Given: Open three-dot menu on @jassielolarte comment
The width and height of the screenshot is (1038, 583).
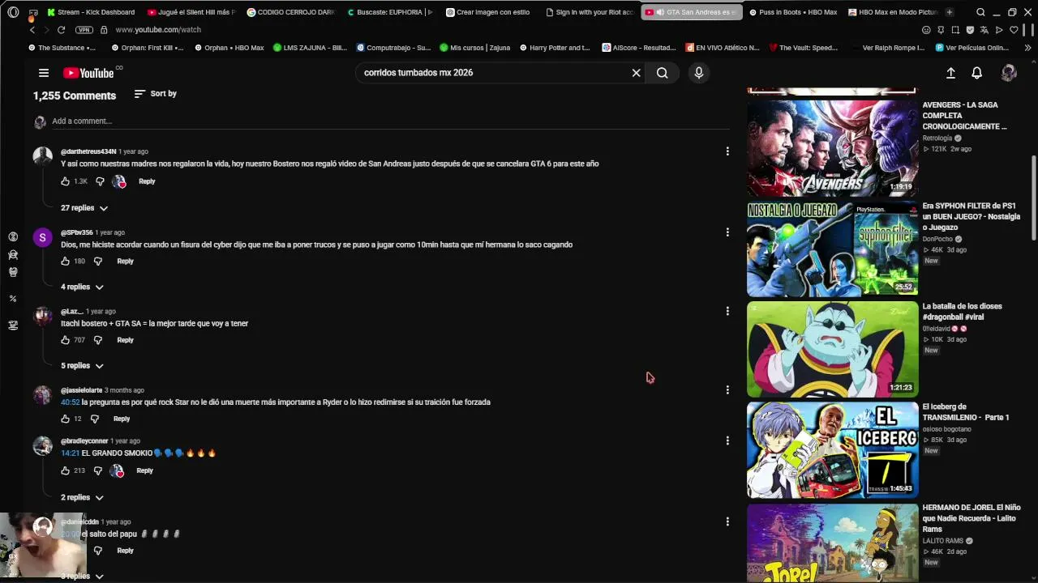Looking at the screenshot, I should point(727,389).
